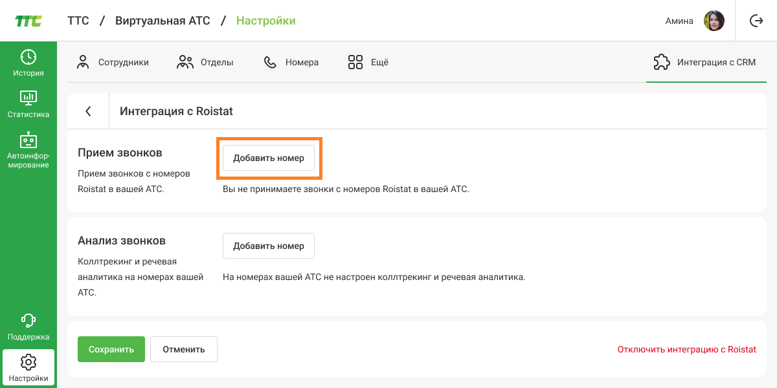Click the История label in sidebar

(28, 73)
